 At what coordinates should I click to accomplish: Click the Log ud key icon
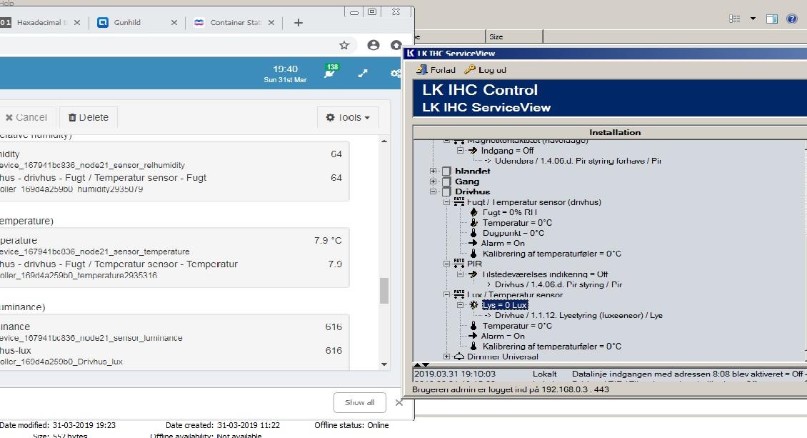tap(469, 70)
